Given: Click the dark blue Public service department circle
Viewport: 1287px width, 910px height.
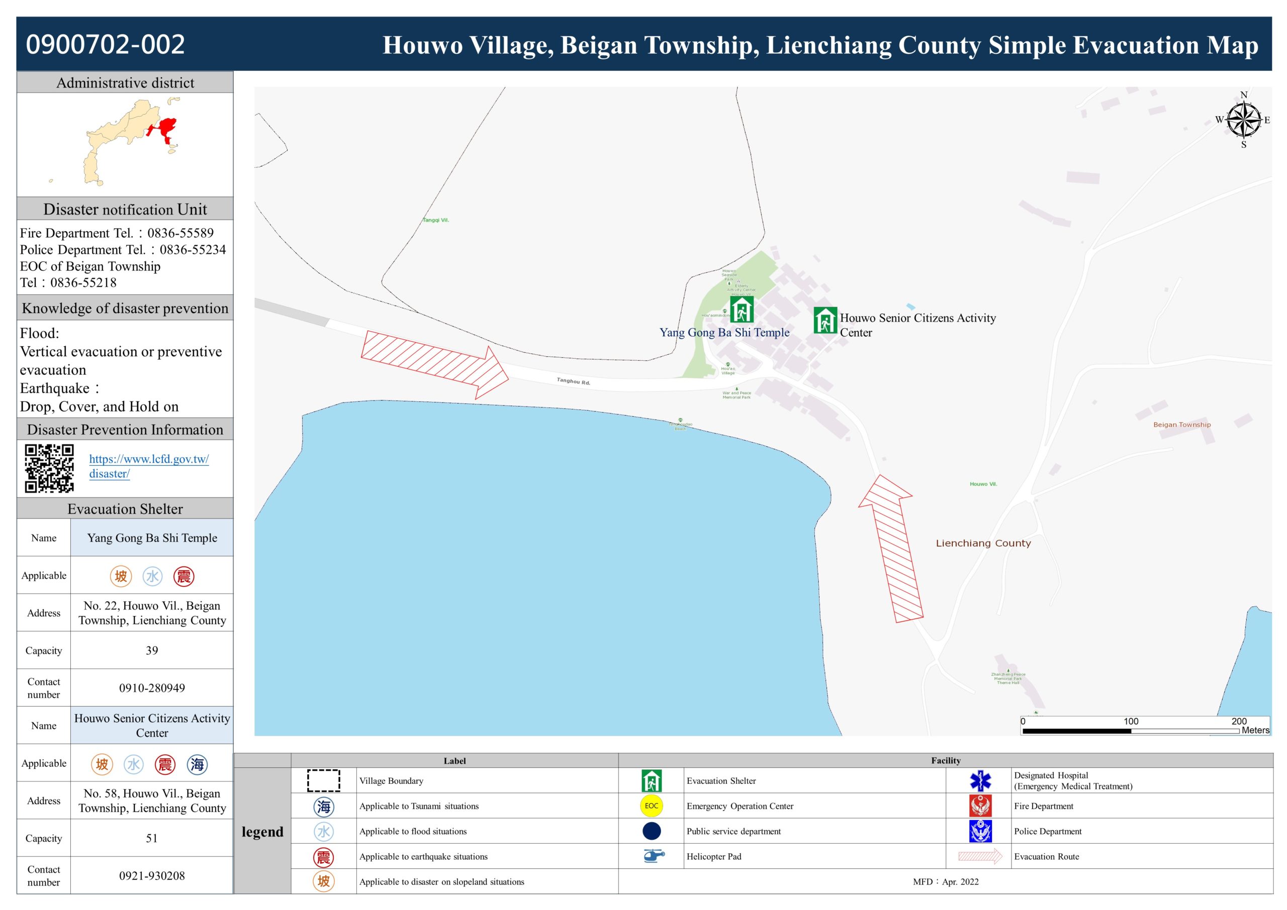Looking at the screenshot, I should pos(652,831).
